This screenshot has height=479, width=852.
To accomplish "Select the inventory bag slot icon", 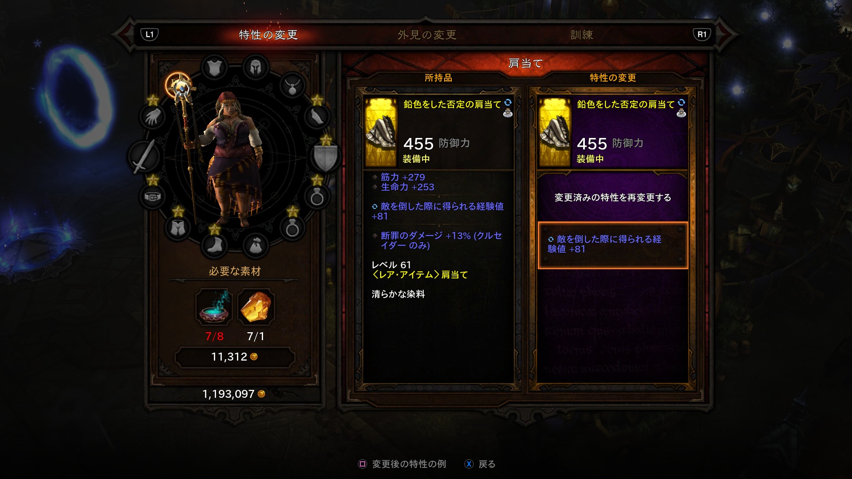I will pyautogui.click(x=256, y=245).
